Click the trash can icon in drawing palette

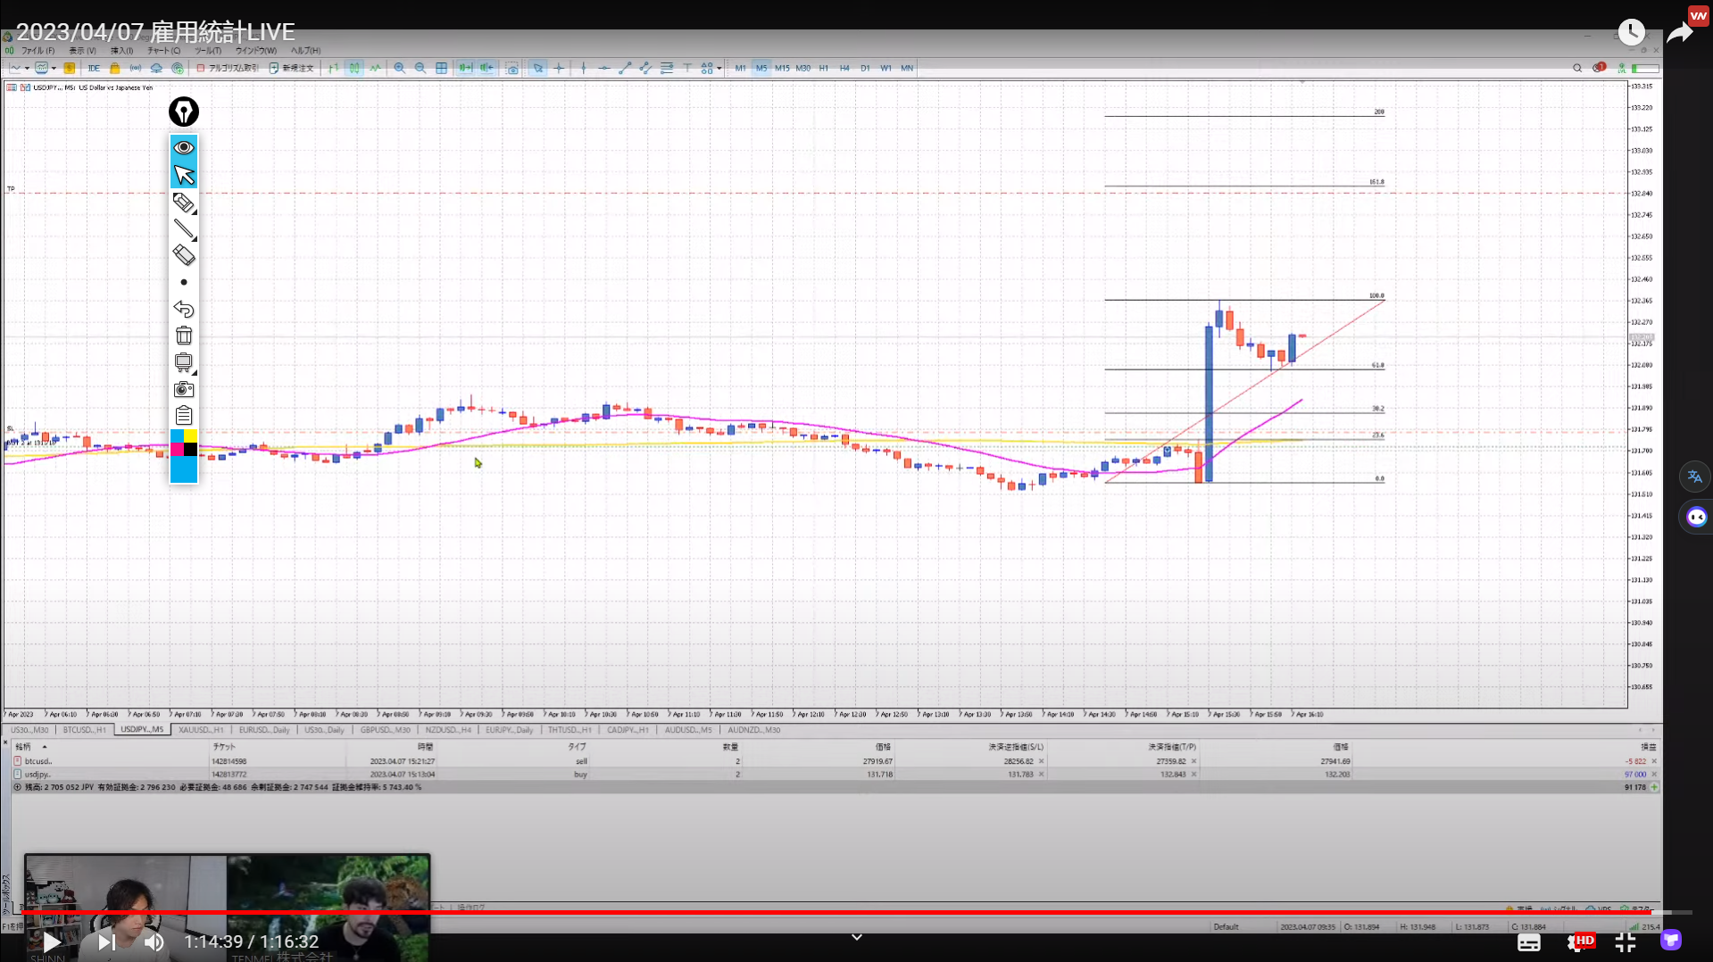tap(184, 336)
